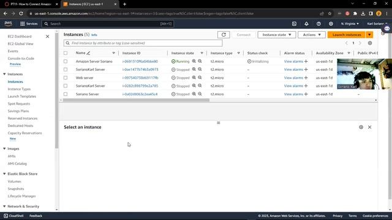Select the i-0282c898799e2a785 instance checkbox
Screen dimensions: 392x220
tap(66, 86)
